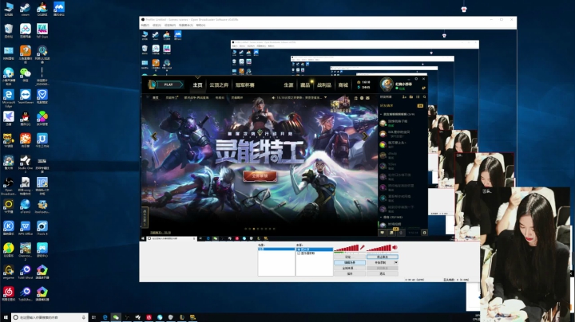Click the red 立即解锁 button on banner
The image size is (575, 322).
pyautogui.click(x=260, y=176)
